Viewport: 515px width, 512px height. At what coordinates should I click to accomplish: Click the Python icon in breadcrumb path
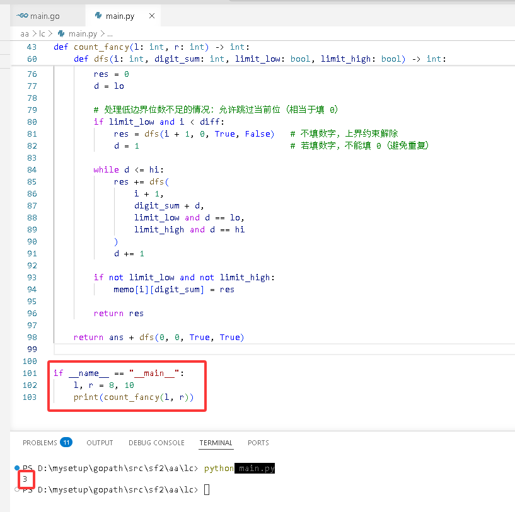61,33
